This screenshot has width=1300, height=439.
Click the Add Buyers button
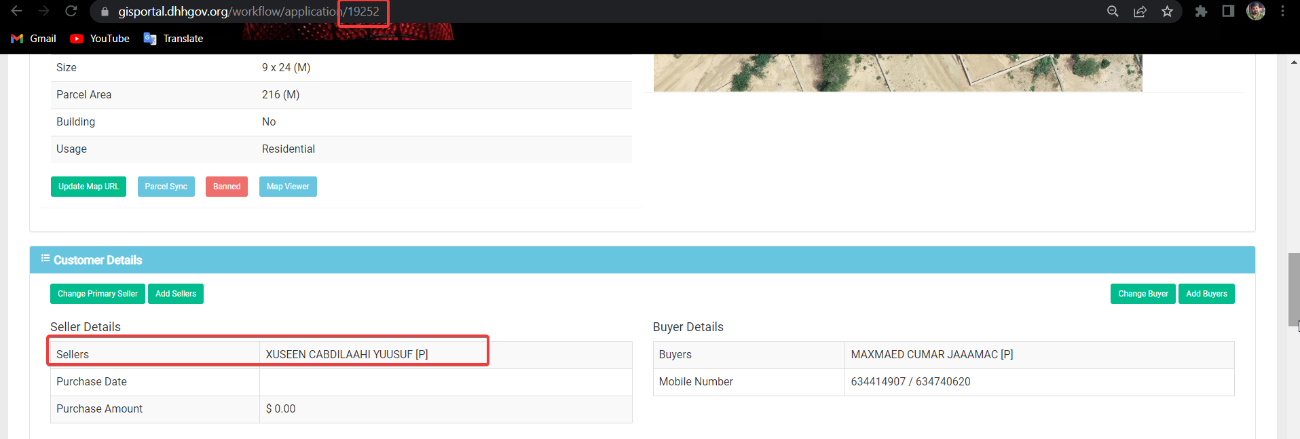pyautogui.click(x=1206, y=294)
